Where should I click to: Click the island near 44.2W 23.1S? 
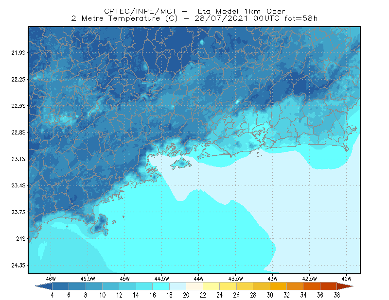(x=181, y=164)
